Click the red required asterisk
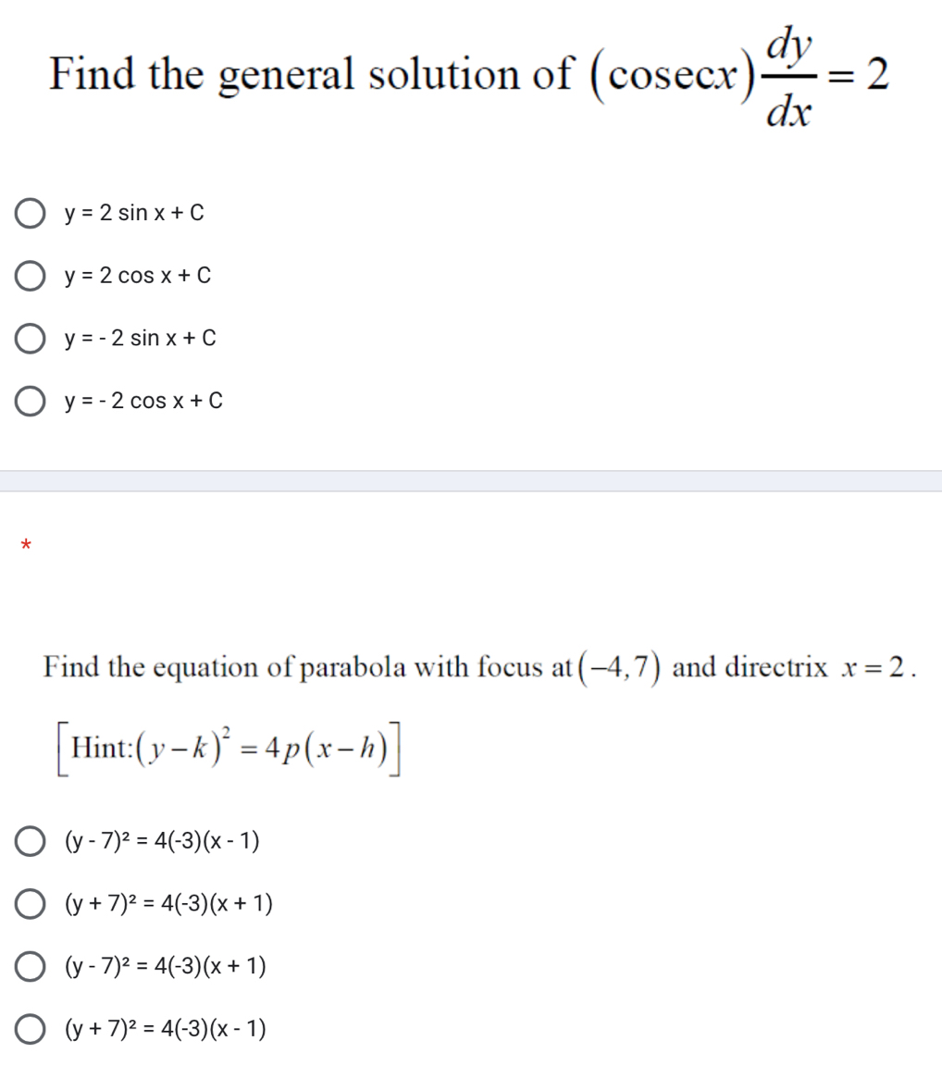 [x=27, y=545]
